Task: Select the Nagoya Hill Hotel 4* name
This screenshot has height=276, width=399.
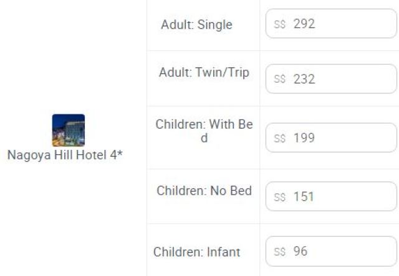Action: tap(65, 155)
